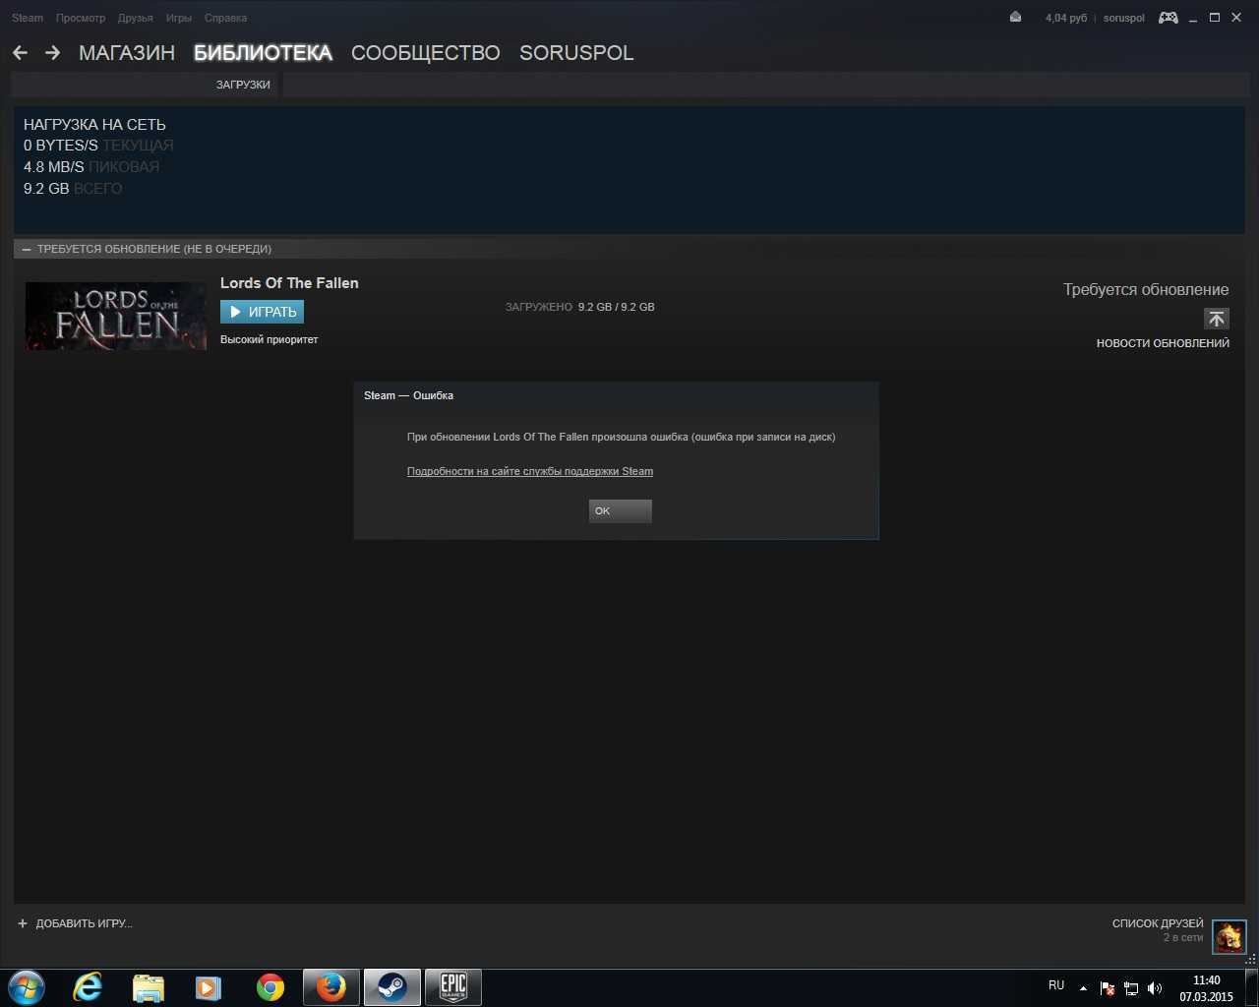This screenshot has height=1007, width=1259.
Task: Launch Big Picture mode controller icon
Action: (x=1169, y=18)
